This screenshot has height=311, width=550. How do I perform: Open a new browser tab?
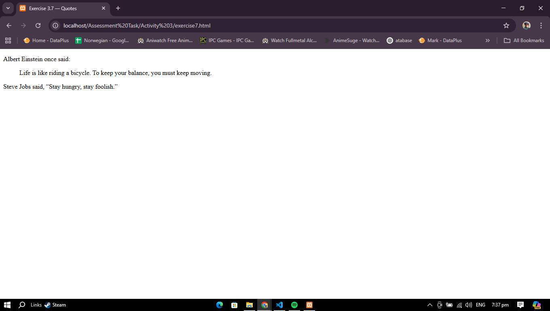pyautogui.click(x=118, y=8)
